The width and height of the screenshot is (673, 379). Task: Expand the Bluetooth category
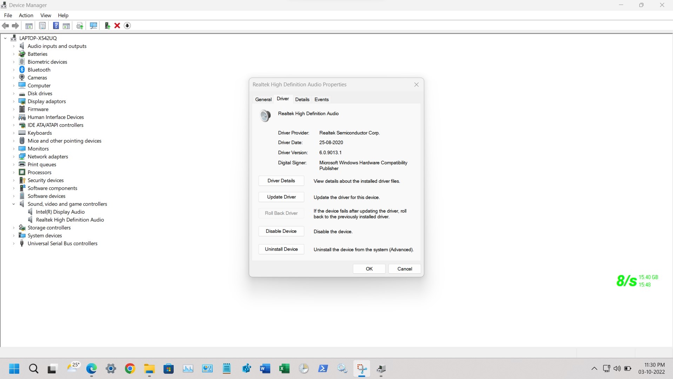tap(14, 70)
